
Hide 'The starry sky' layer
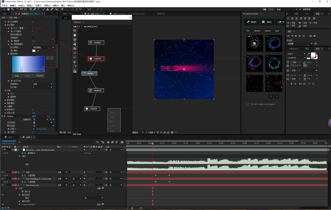[2, 185]
